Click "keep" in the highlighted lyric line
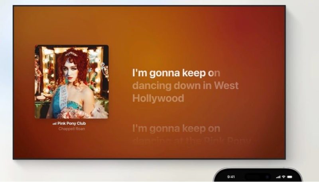 coord(194,73)
